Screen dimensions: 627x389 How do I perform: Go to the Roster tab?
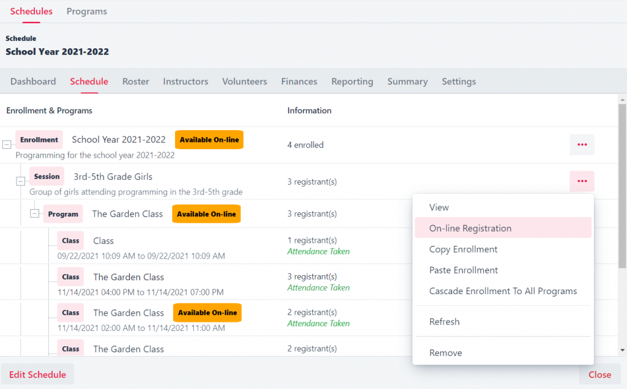pyautogui.click(x=135, y=81)
